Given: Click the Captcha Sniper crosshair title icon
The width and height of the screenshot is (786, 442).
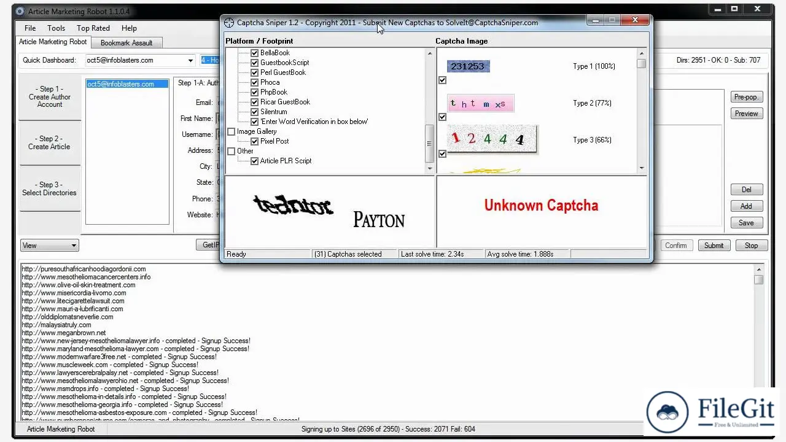Looking at the screenshot, I should point(229,23).
